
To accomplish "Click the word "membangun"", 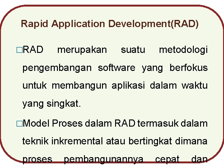I will pyautogui.click(x=79, y=86).
